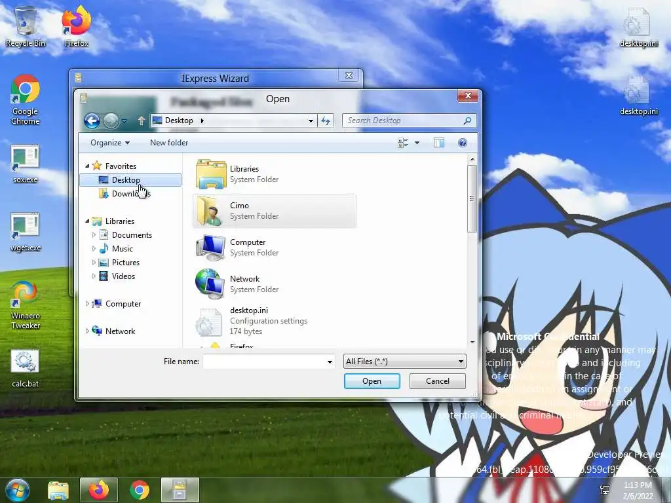This screenshot has height=503, width=671.
Task: Expand the Computer tree node
Action: tap(87, 304)
